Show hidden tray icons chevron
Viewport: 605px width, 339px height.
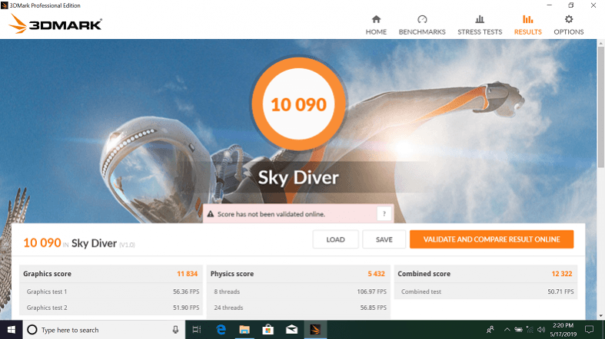[507, 330]
